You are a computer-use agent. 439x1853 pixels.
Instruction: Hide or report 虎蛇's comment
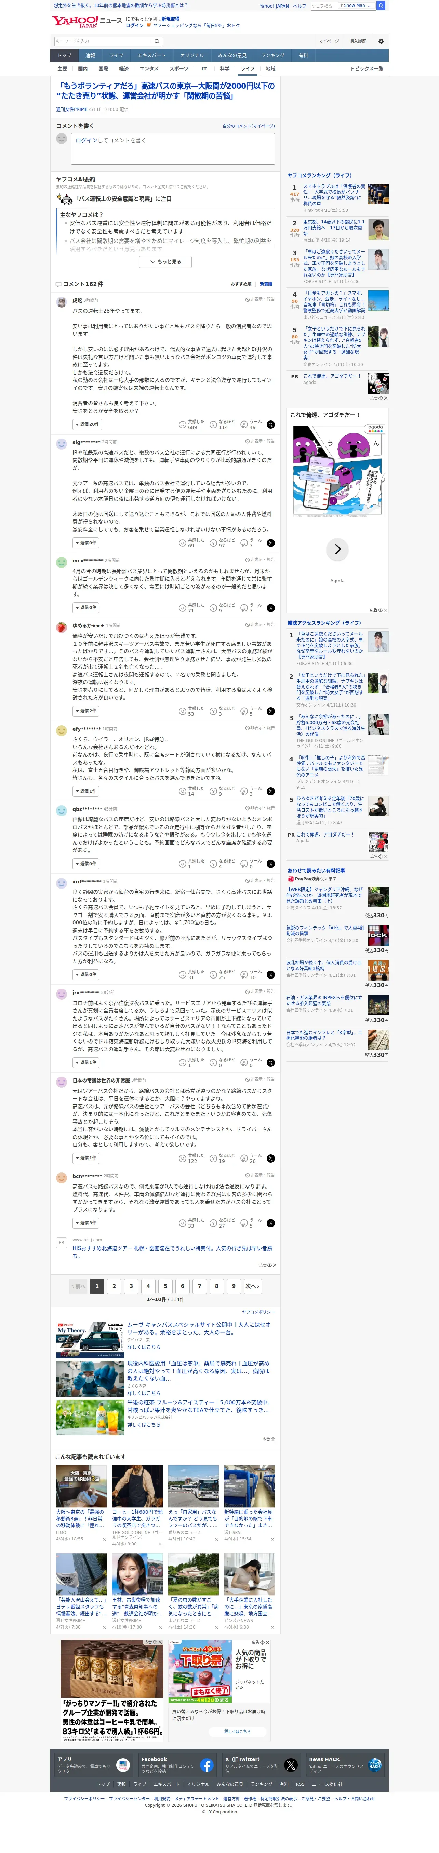[260, 299]
